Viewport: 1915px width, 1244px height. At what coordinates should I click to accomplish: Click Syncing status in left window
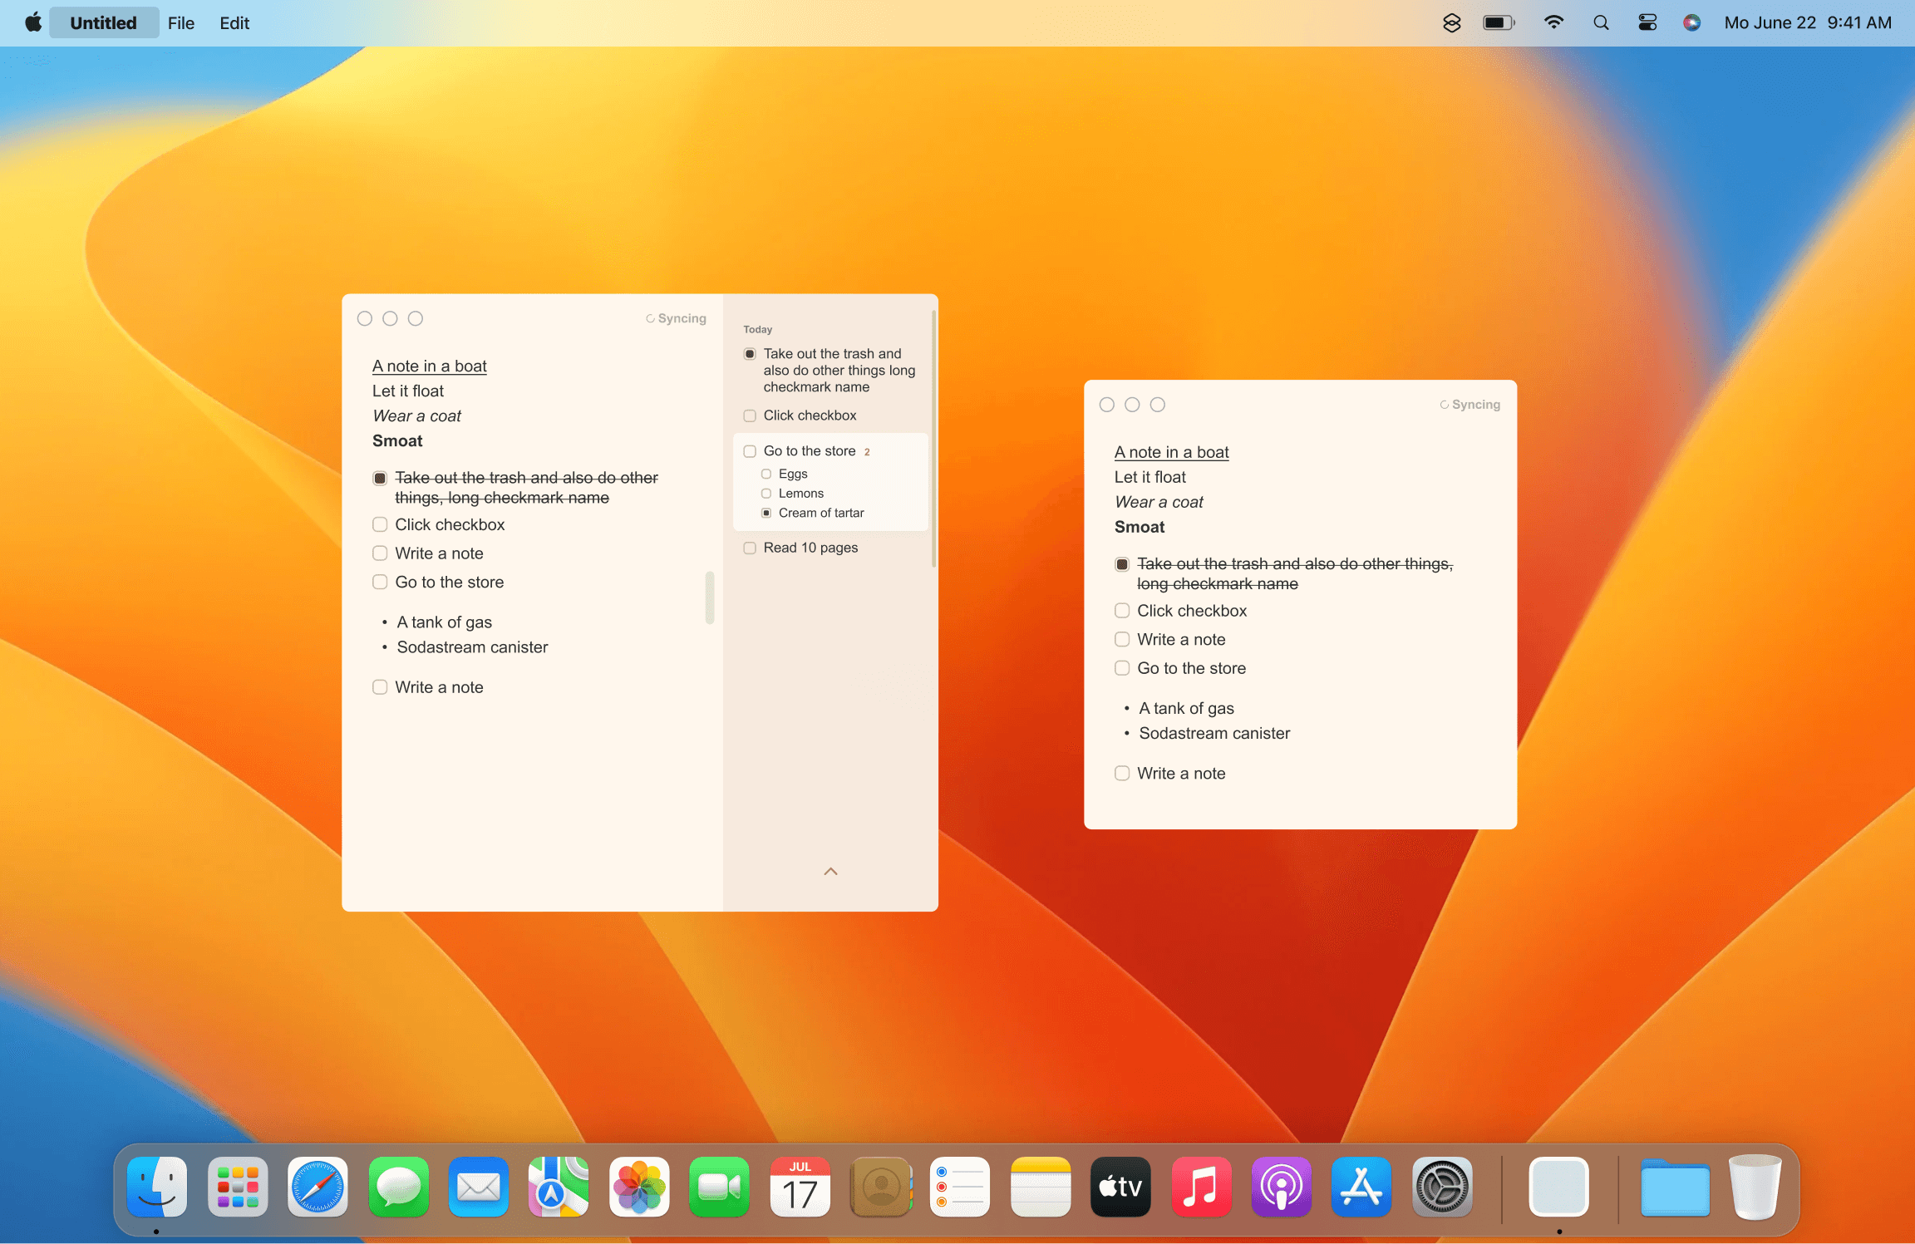click(676, 318)
